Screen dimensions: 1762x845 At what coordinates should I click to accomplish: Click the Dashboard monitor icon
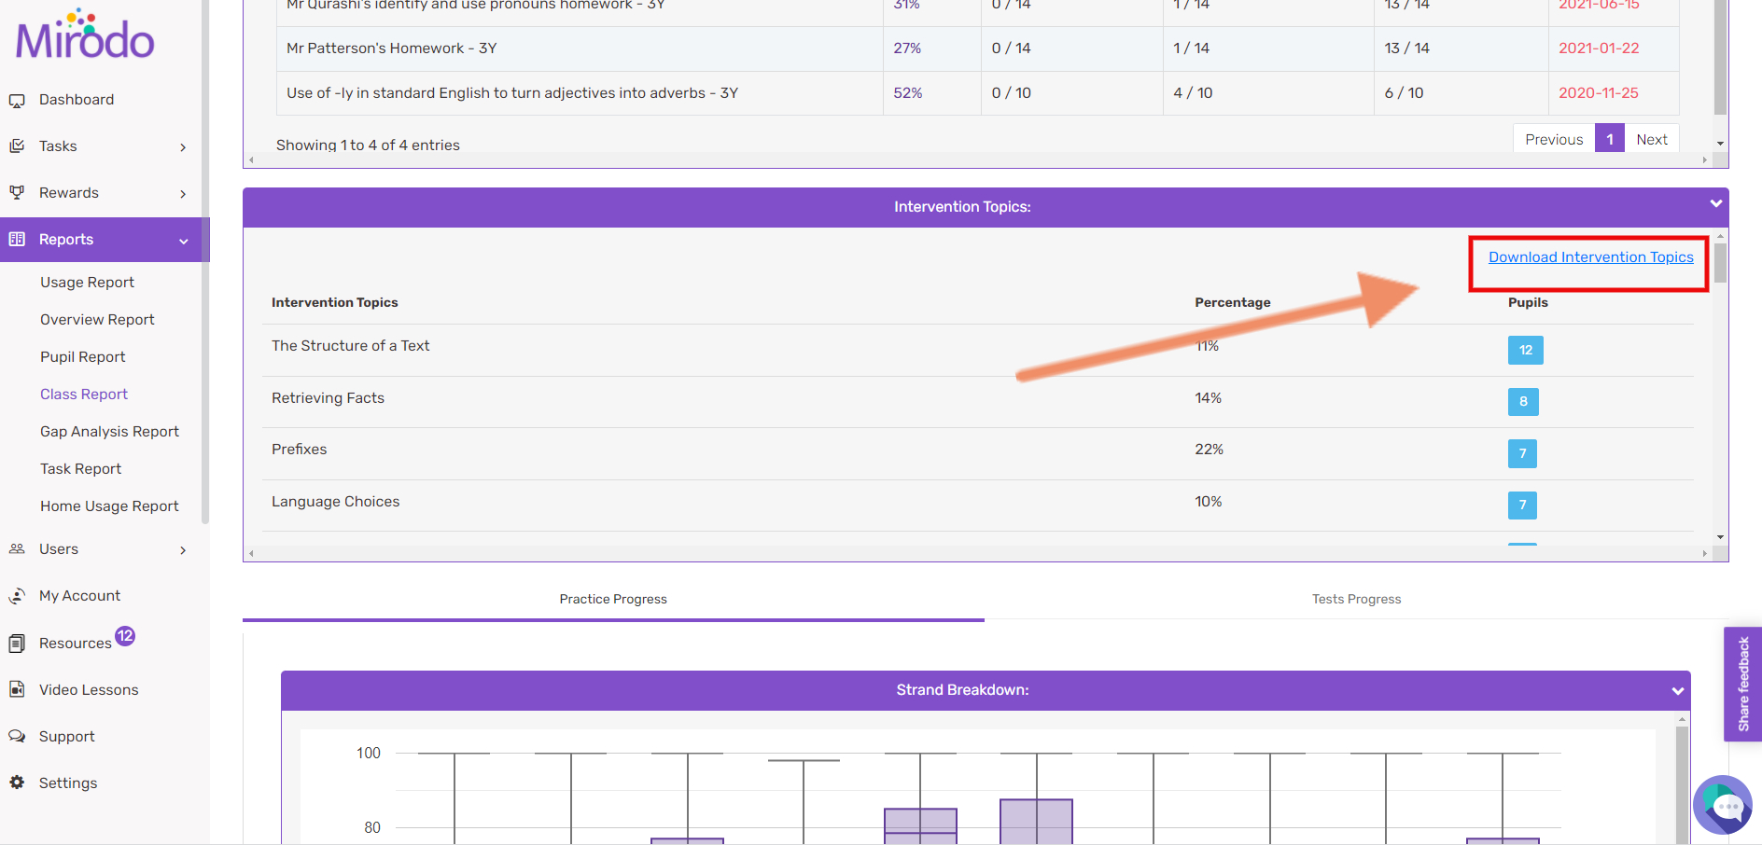[17, 101]
